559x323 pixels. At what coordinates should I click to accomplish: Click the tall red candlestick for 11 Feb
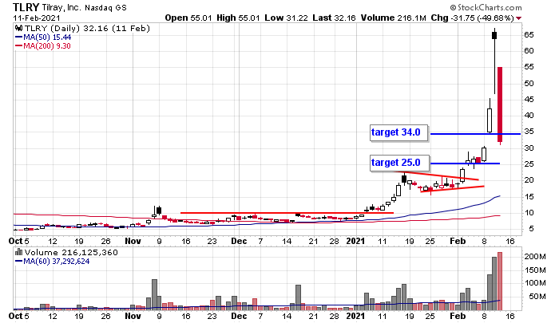click(500, 104)
